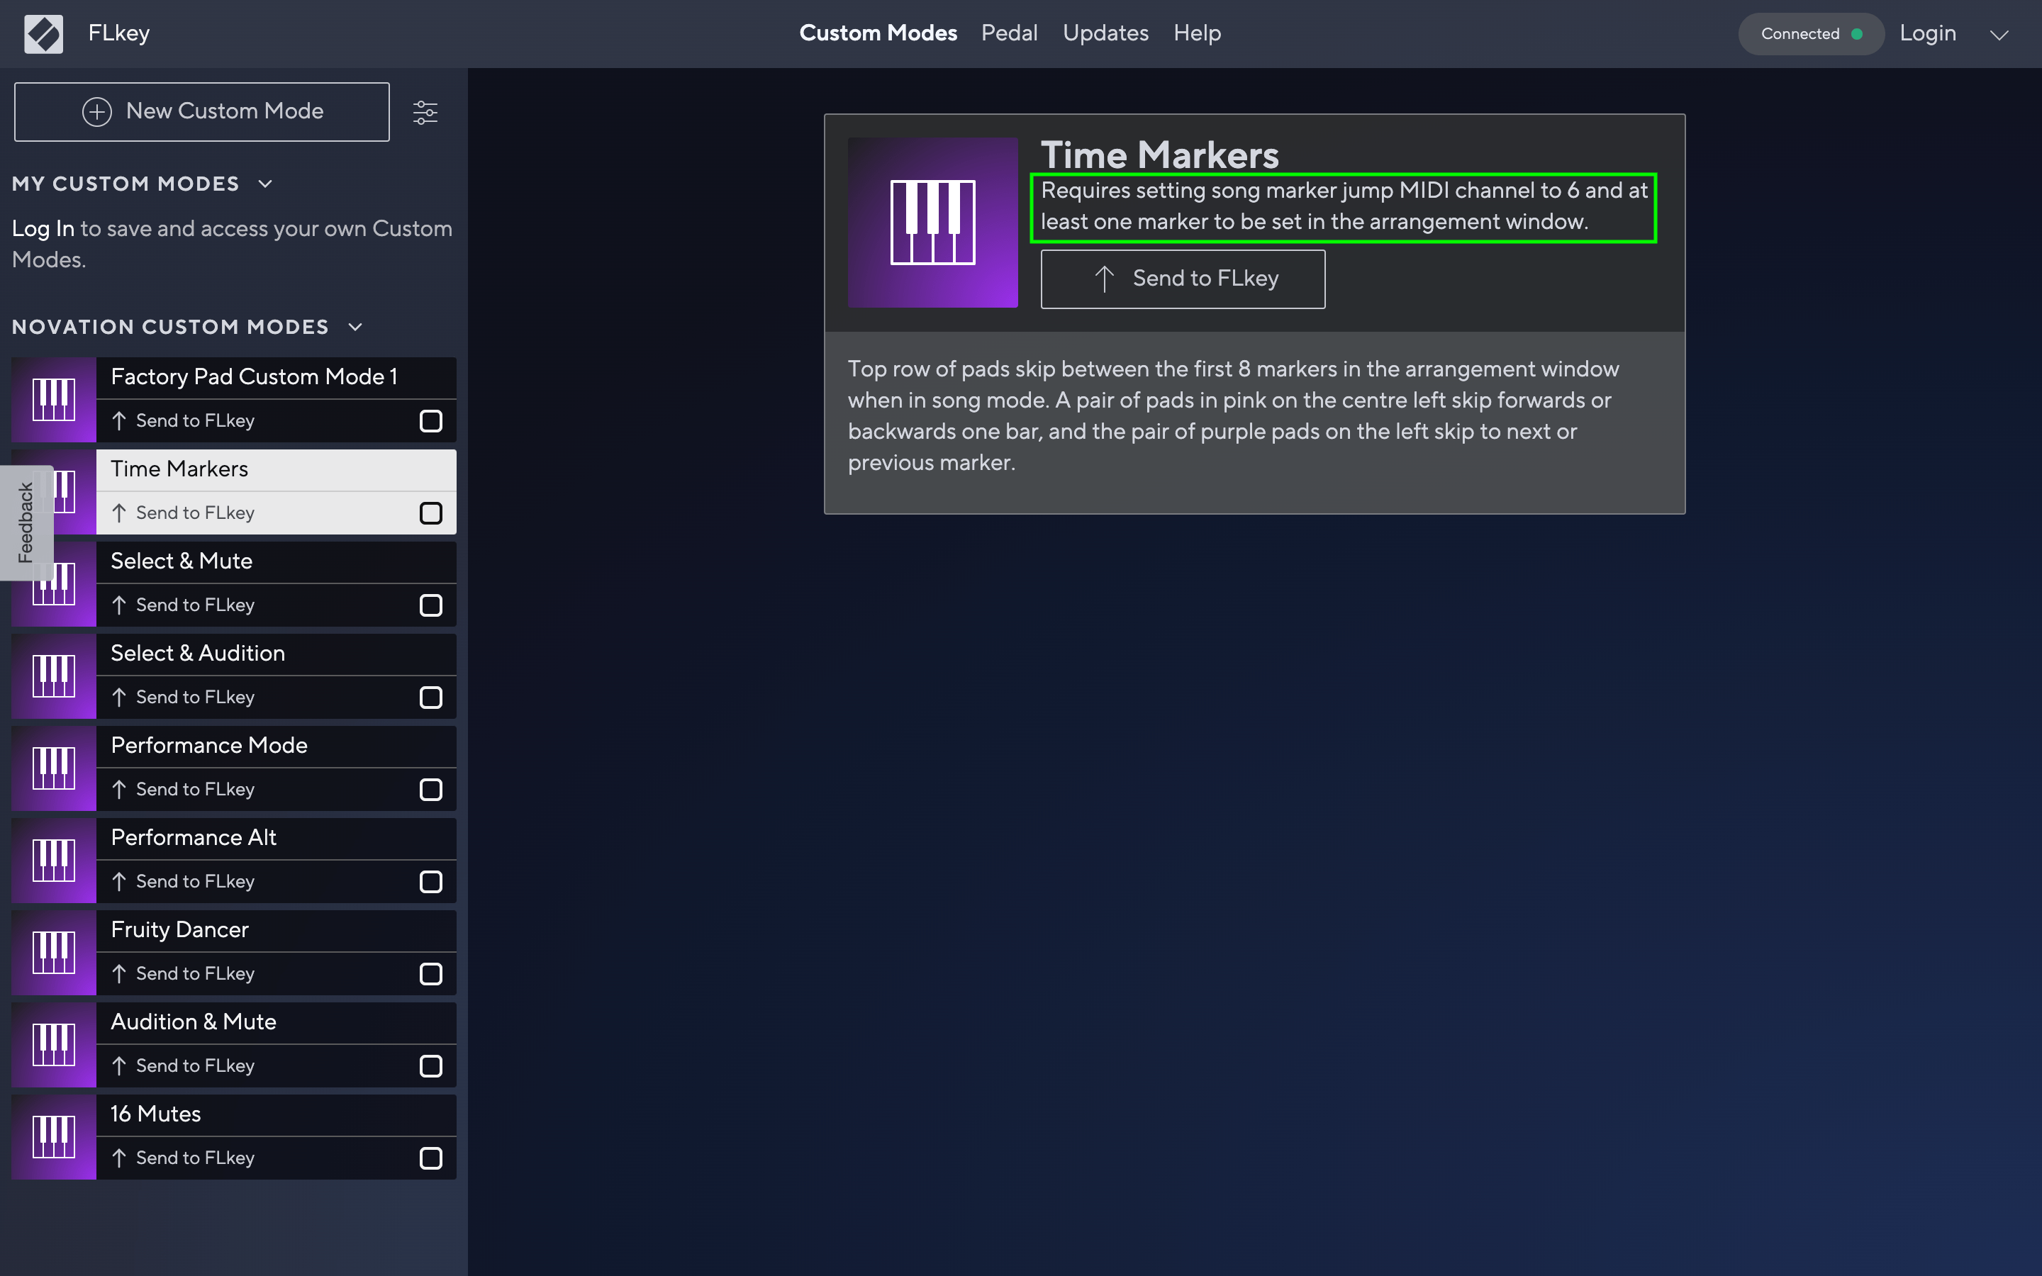Click 16 Mutes keyboard icon
2042x1276 pixels.
pyautogui.click(x=54, y=1137)
